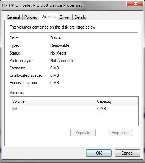145x163 pixels.
Task: Click the Unallocated space 0 MB value
Action: pos(54,75)
